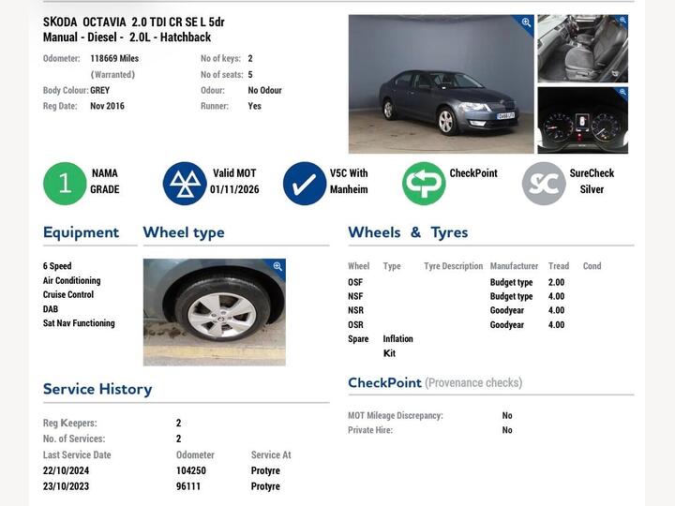Screen dimensions: 675x506
Task: Click the OSF tyre row tread 2.00
Action: (x=556, y=282)
